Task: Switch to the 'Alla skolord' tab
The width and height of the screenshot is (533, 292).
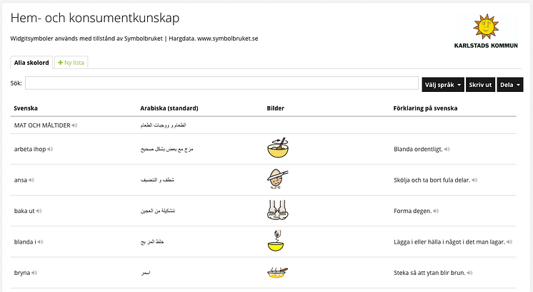Action: (31, 63)
